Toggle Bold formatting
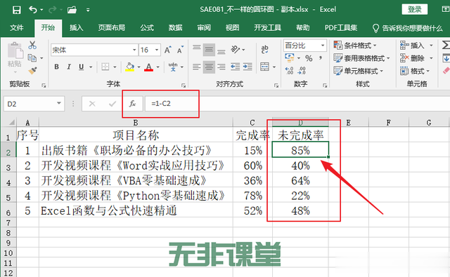 [56, 67]
